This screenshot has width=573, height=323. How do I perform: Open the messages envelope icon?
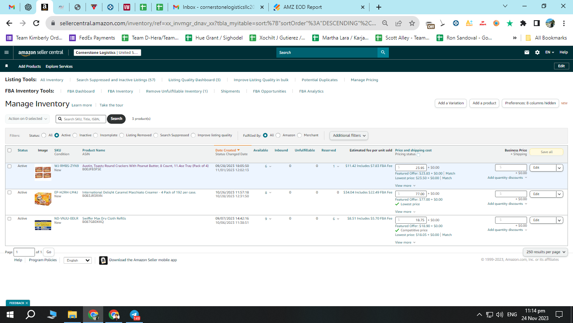point(527,53)
